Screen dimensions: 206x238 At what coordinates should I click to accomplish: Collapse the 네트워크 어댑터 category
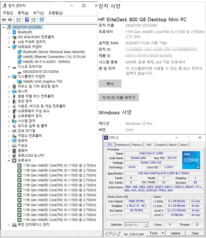9,47
